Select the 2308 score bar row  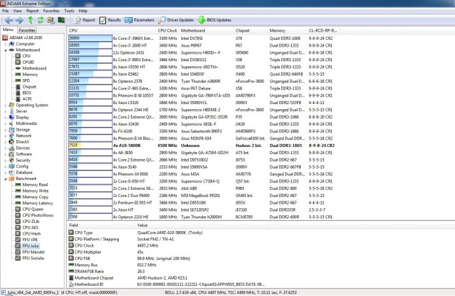click(x=90, y=217)
